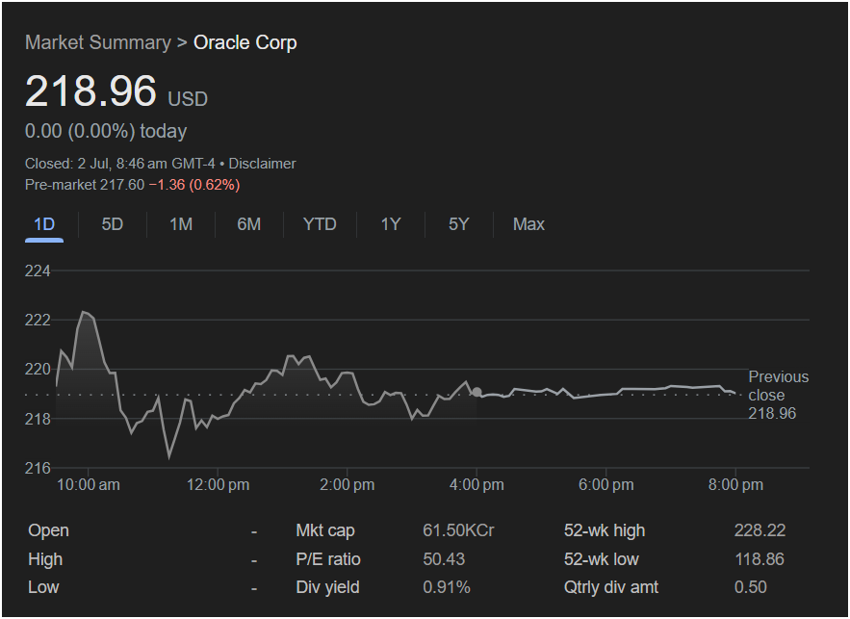Click the 0.50 quarterly dividend value
Screen dimensions: 850x619
pos(751,587)
